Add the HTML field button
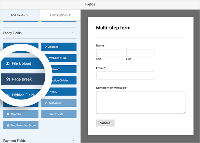 (x=61, y=92)
